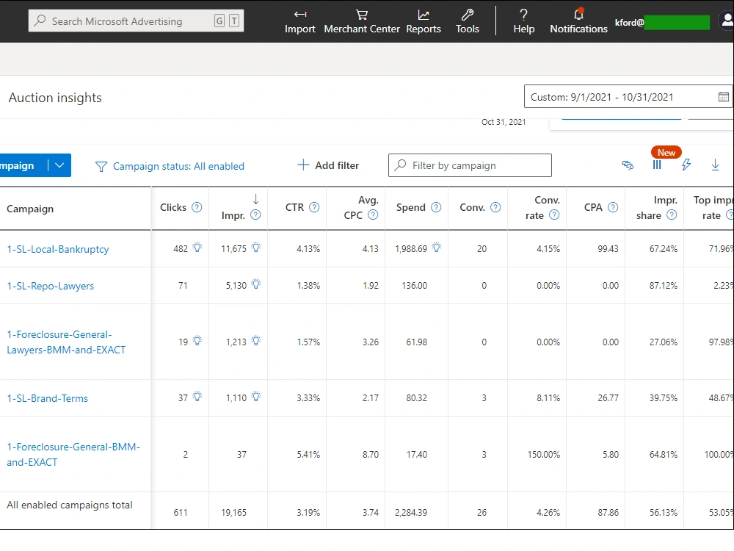Open the Tools menu

pyautogui.click(x=467, y=21)
